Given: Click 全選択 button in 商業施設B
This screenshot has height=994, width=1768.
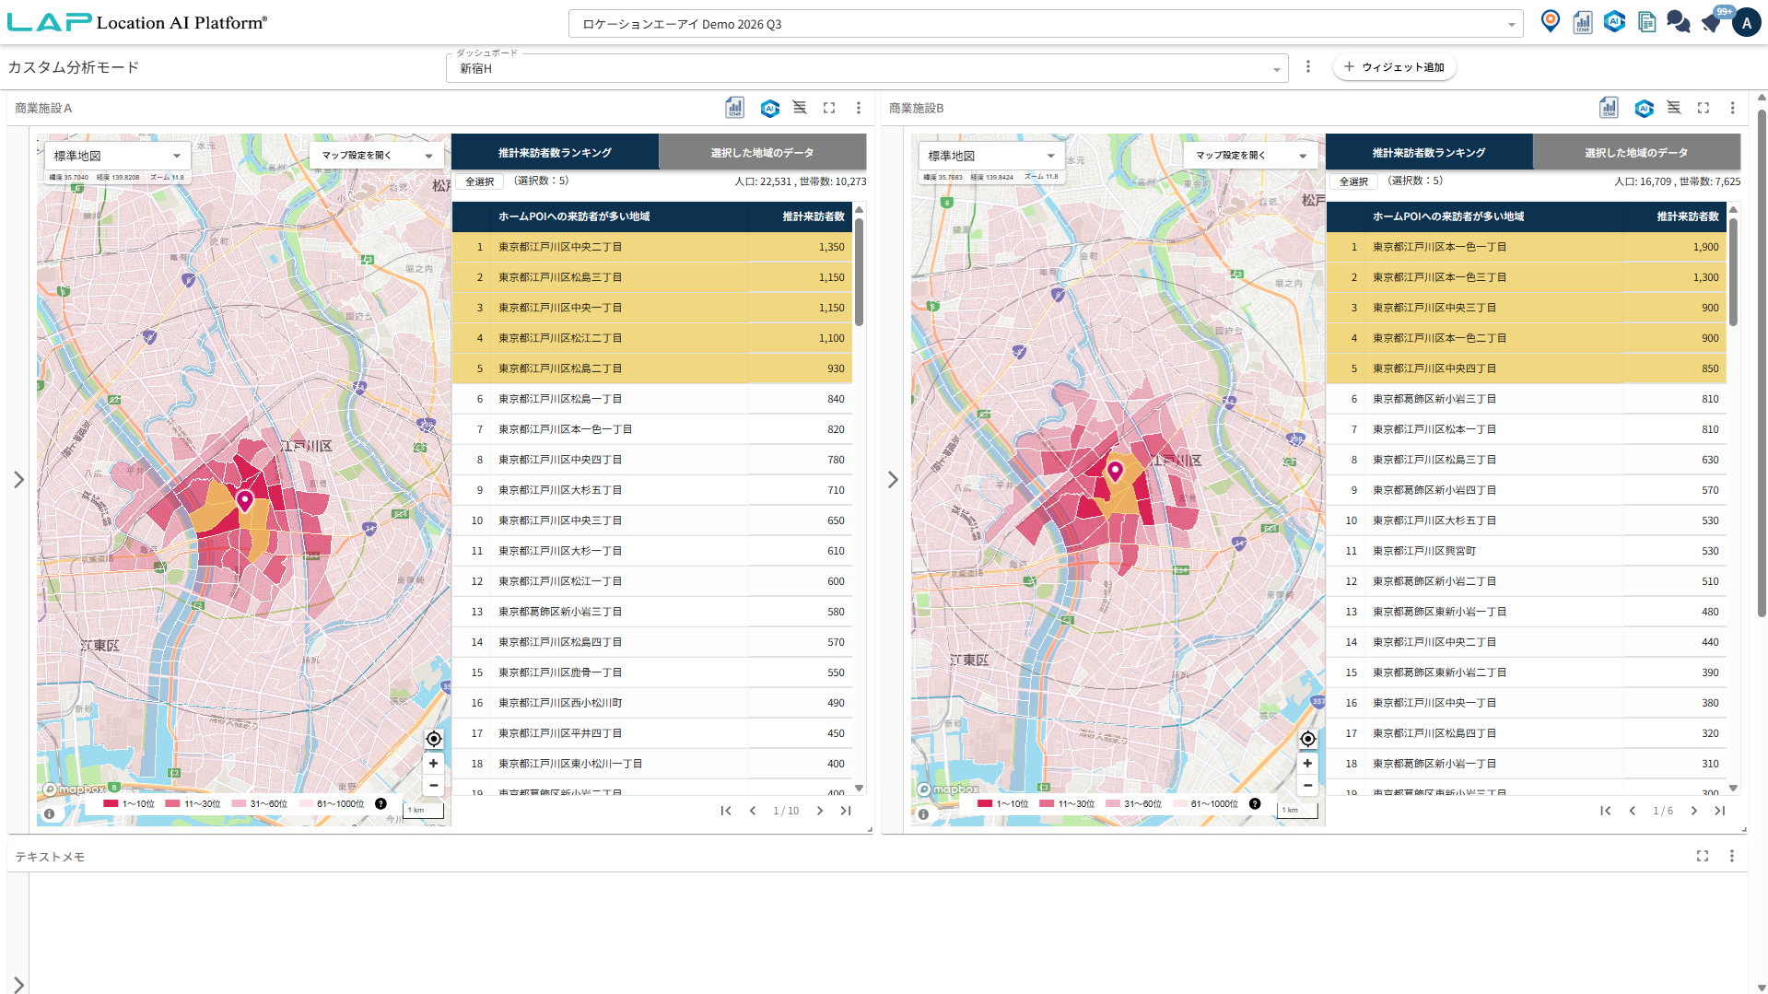Looking at the screenshot, I should point(1354,181).
